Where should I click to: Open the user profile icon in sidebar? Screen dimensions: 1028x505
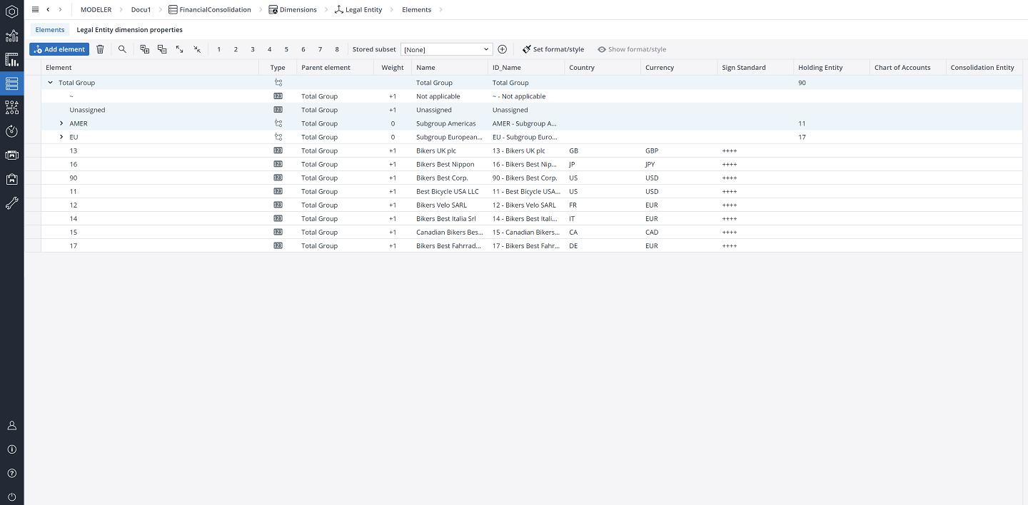[x=11, y=425]
